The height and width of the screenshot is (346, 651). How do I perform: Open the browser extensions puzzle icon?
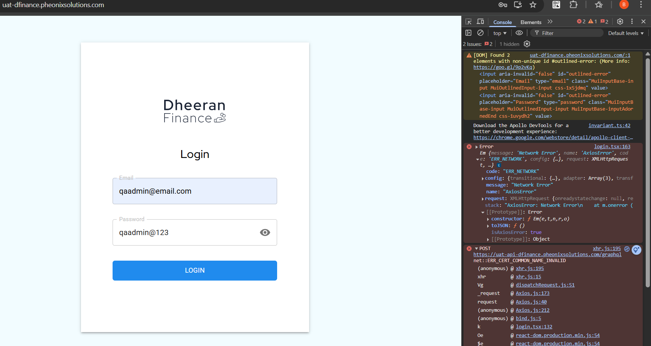pos(573,5)
